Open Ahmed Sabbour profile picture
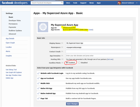The image size is (140, 107). 119,3
